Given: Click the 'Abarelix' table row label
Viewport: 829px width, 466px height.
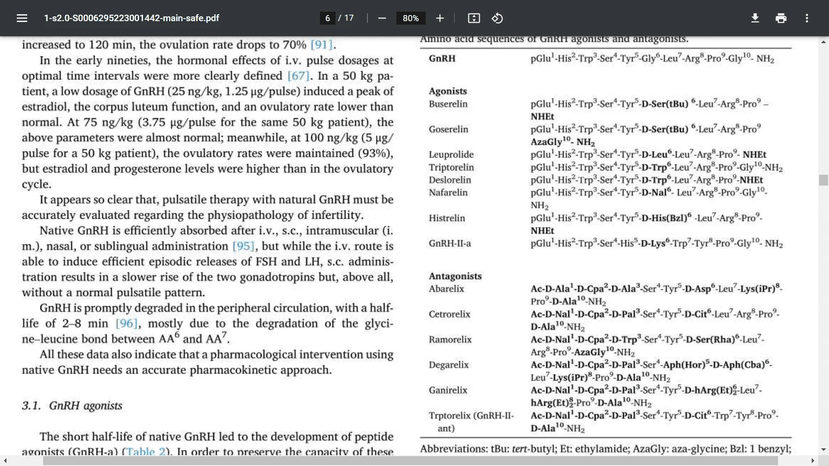Looking at the screenshot, I should pyautogui.click(x=446, y=289).
